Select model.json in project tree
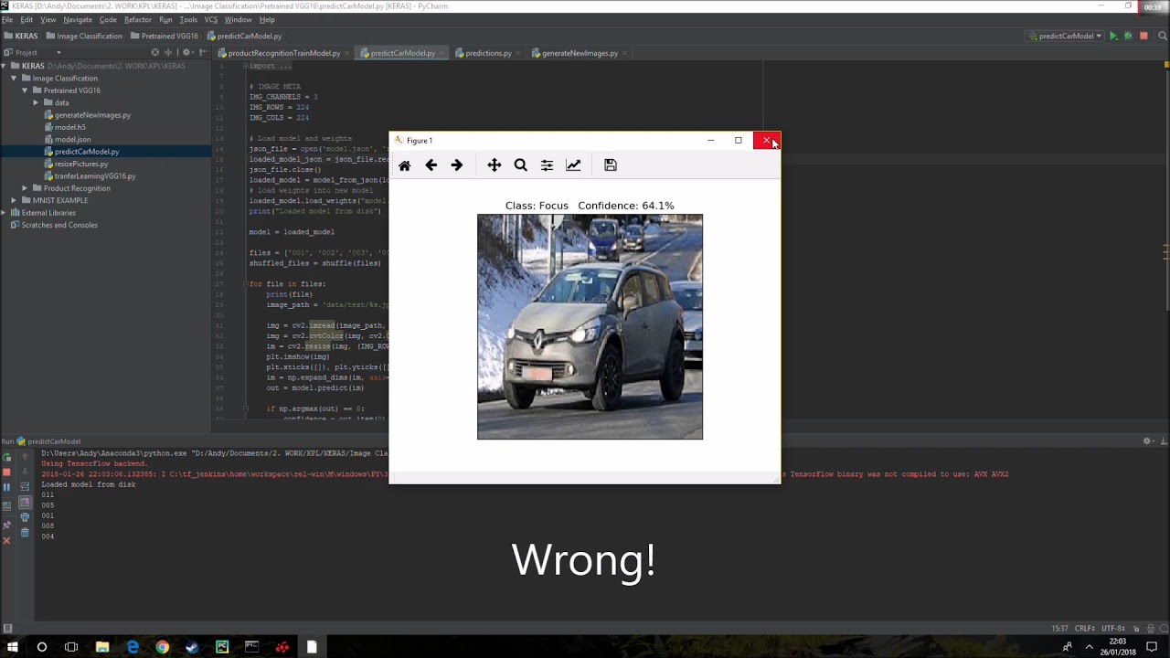The height and width of the screenshot is (658, 1170). tap(72, 139)
